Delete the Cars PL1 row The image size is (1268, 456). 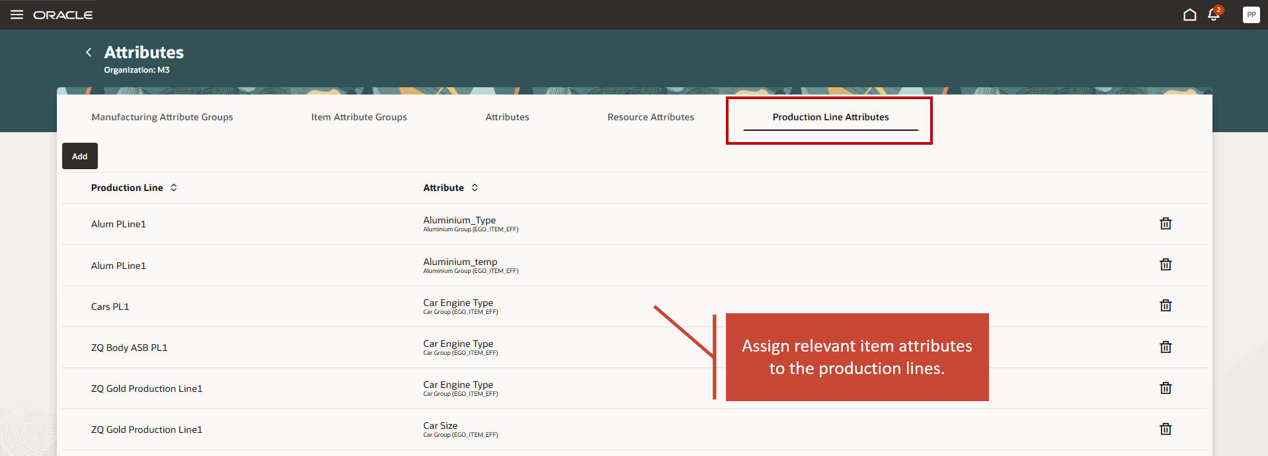click(1166, 305)
